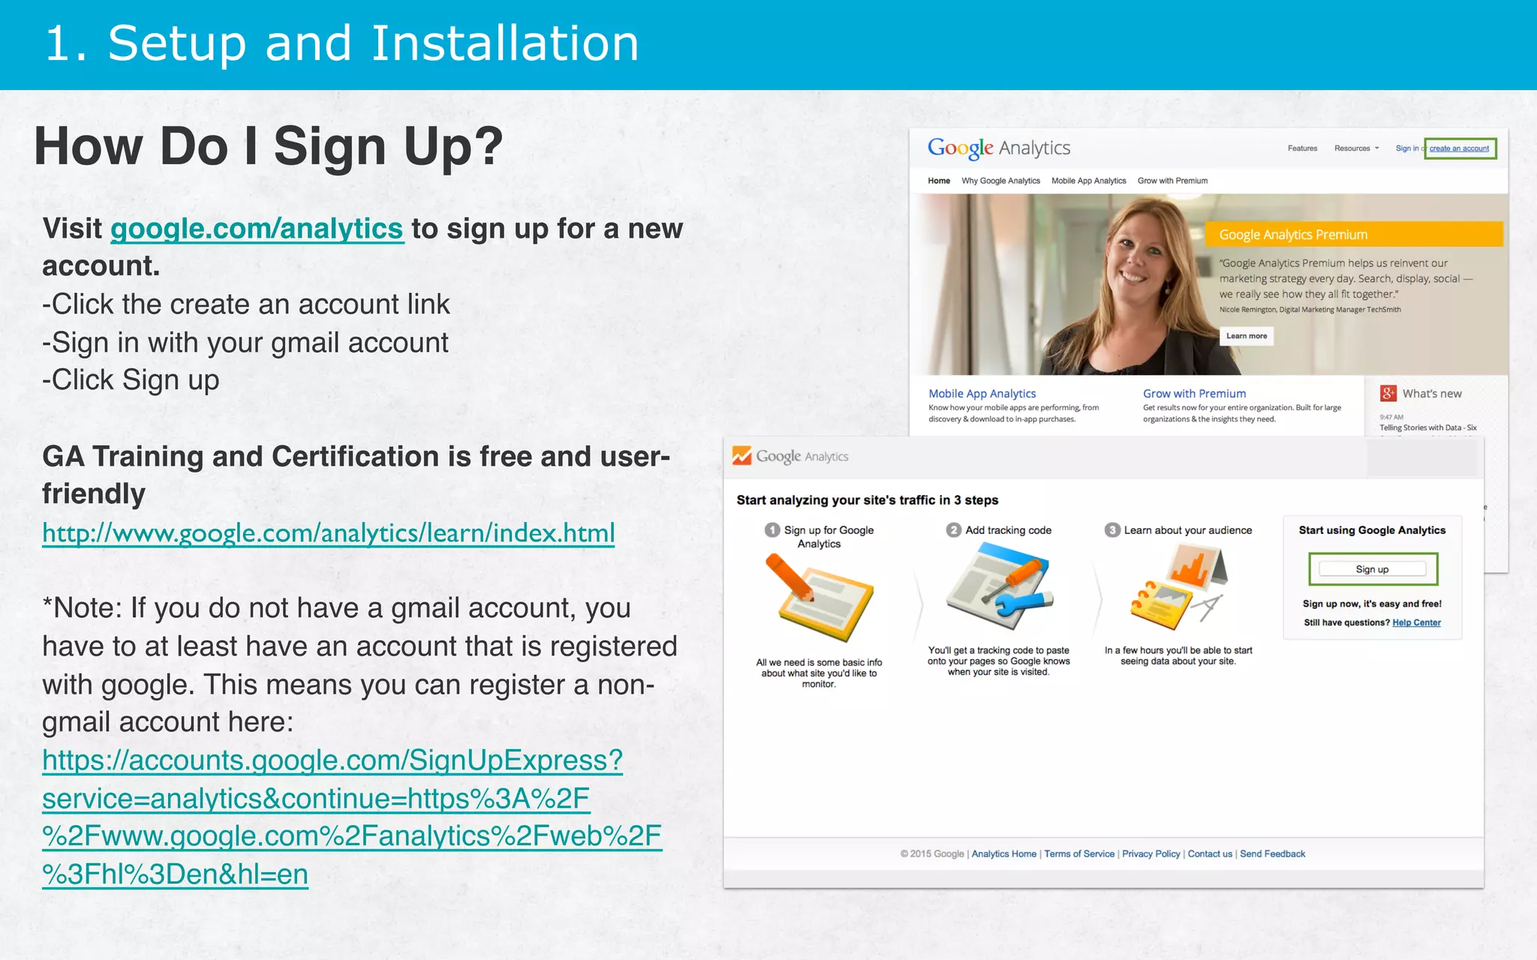Click the Grow with Premium heading link
The width and height of the screenshot is (1537, 960).
point(1194,394)
